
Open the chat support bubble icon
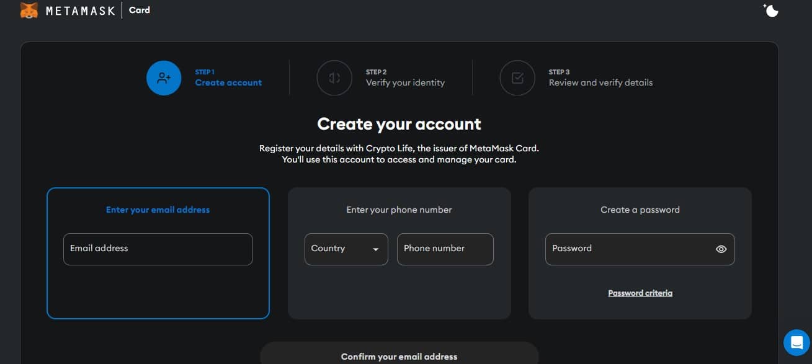(796, 342)
